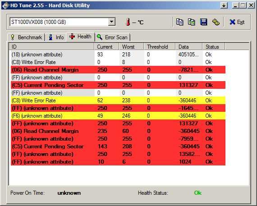Click current value 93 in first row
Image resolution: width=257 pixels, height=206 pixels.
pyautogui.click(x=100, y=55)
